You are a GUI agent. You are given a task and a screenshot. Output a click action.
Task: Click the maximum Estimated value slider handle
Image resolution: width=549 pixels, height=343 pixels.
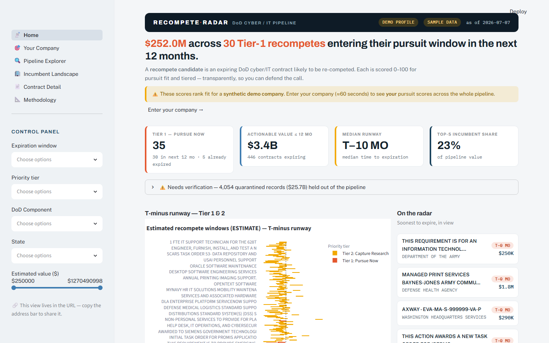(100, 288)
